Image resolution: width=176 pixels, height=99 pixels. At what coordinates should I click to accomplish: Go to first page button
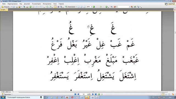point(75,94)
